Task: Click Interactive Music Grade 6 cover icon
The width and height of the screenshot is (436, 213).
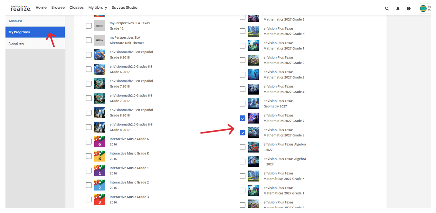Action: [100, 142]
